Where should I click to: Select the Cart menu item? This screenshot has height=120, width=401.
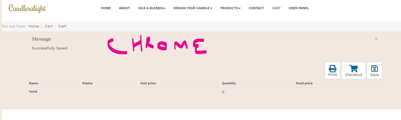click(x=276, y=8)
